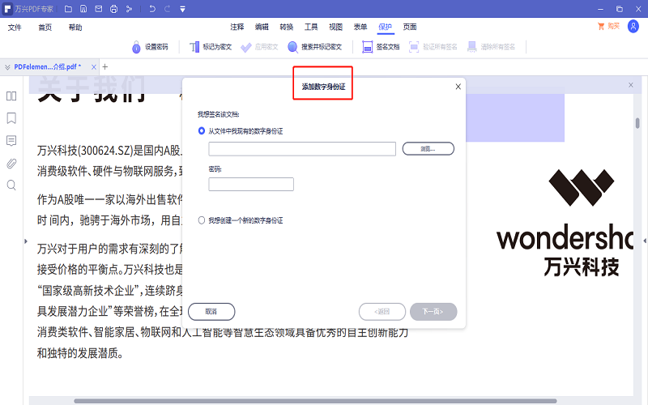648x405 pixels.
Task: Click the 密码 input field
Action: click(x=251, y=185)
